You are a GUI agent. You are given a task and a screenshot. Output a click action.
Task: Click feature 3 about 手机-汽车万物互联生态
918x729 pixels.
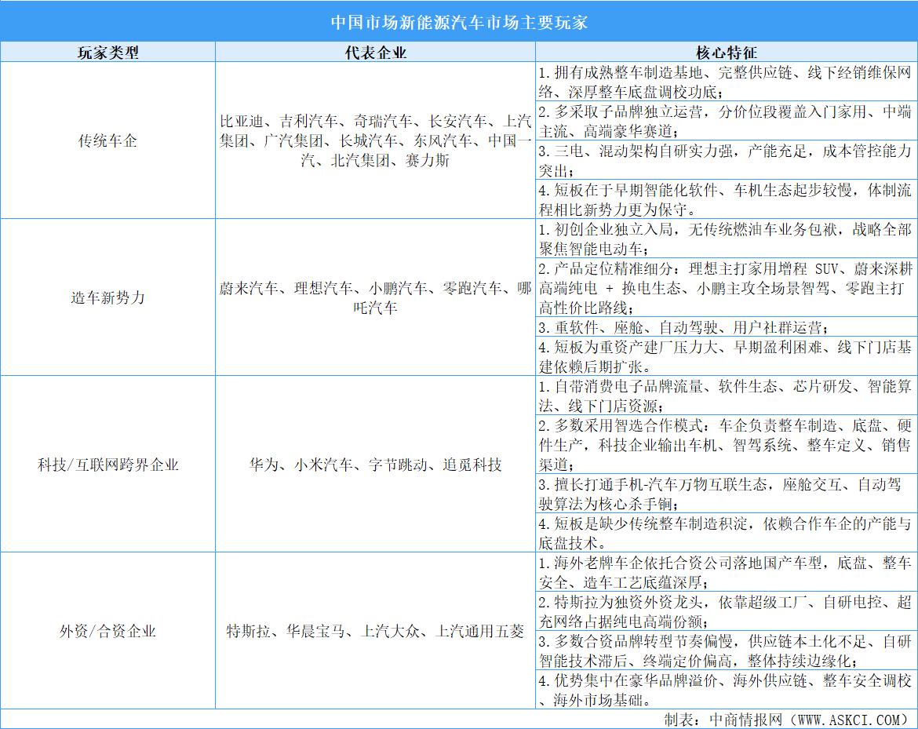726,494
